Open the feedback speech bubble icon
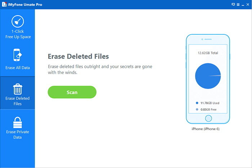 point(233,4)
